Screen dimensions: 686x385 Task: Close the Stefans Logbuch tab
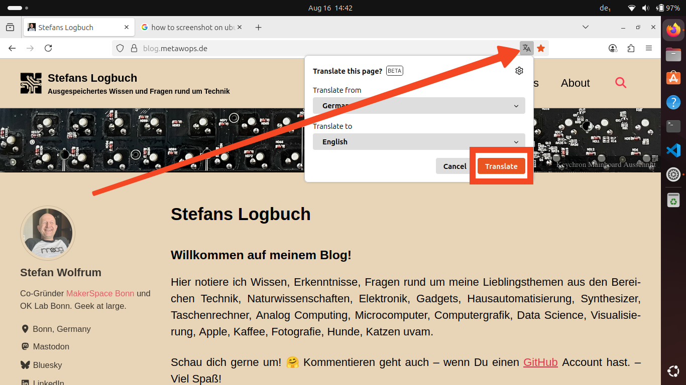[127, 27]
